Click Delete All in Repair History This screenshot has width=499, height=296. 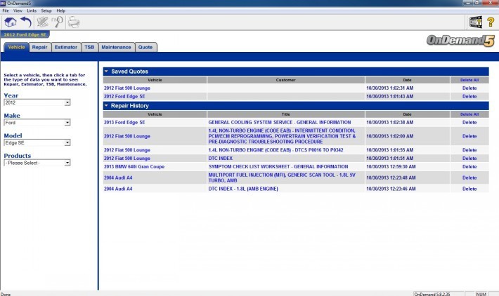point(469,114)
